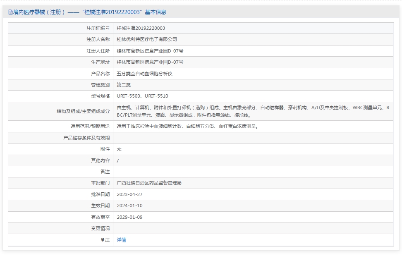Click approval date 2023-04-27

point(129,194)
